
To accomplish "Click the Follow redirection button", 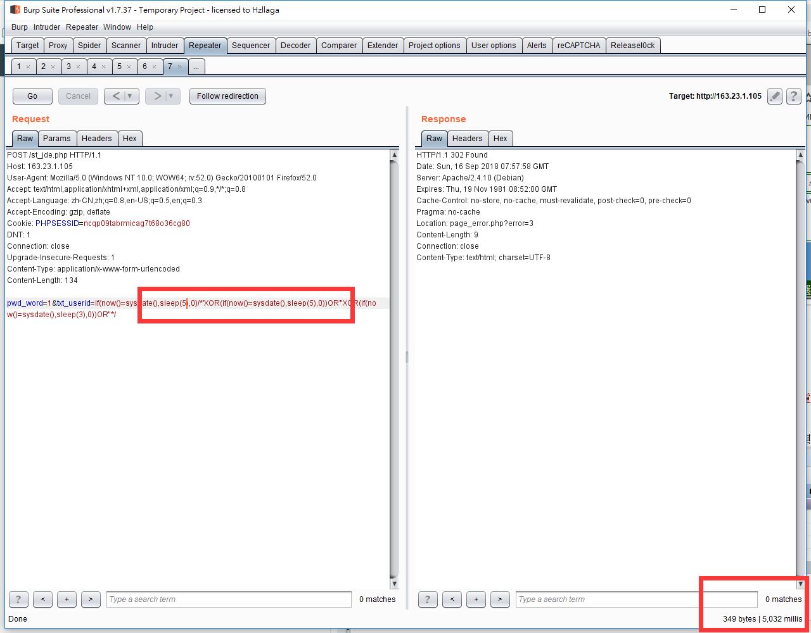I will click(227, 96).
